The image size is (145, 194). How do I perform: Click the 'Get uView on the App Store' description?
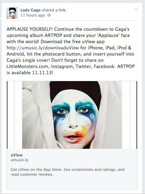click(68, 172)
